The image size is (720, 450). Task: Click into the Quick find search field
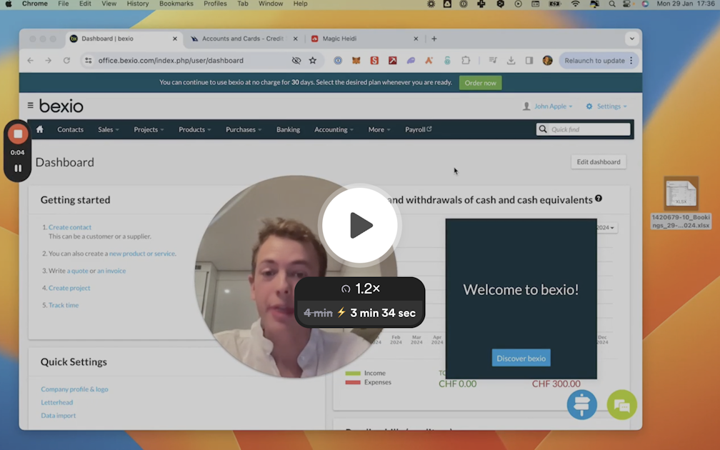tap(589, 129)
